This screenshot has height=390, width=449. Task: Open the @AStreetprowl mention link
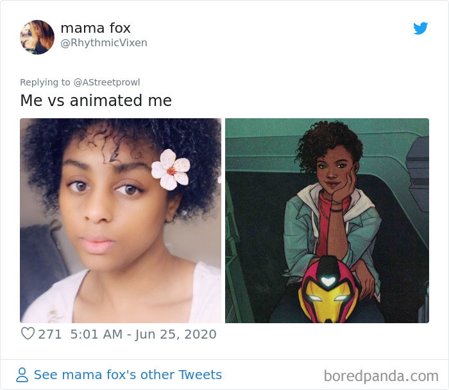[x=106, y=82]
